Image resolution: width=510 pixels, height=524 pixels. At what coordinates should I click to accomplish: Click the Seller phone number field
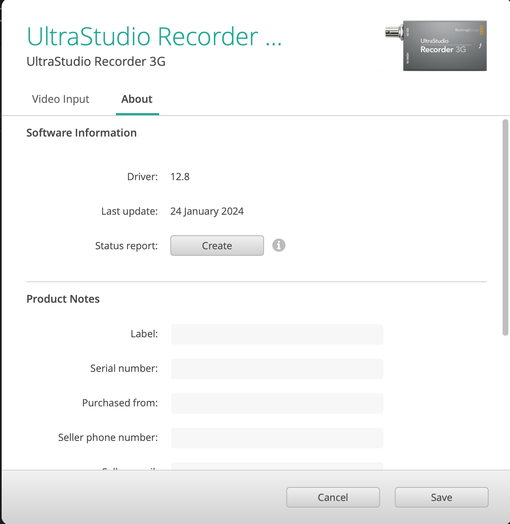pyautogui.click(x=277, y=438)
